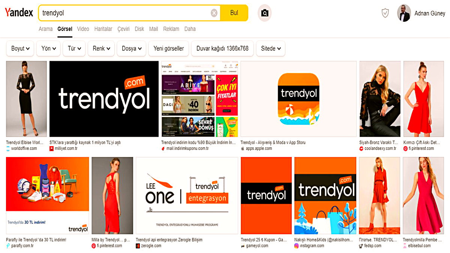Open the Milla by Trendyol dress thumbnail
The width and height of the screenshot is (450, 253).
coord(112,196)
